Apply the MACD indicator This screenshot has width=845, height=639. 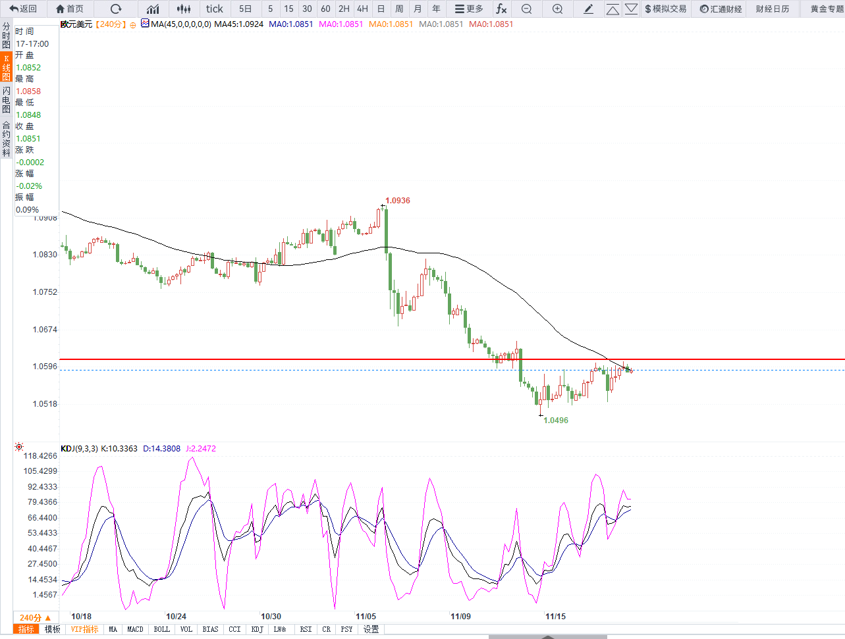click(x=135, y=629)
